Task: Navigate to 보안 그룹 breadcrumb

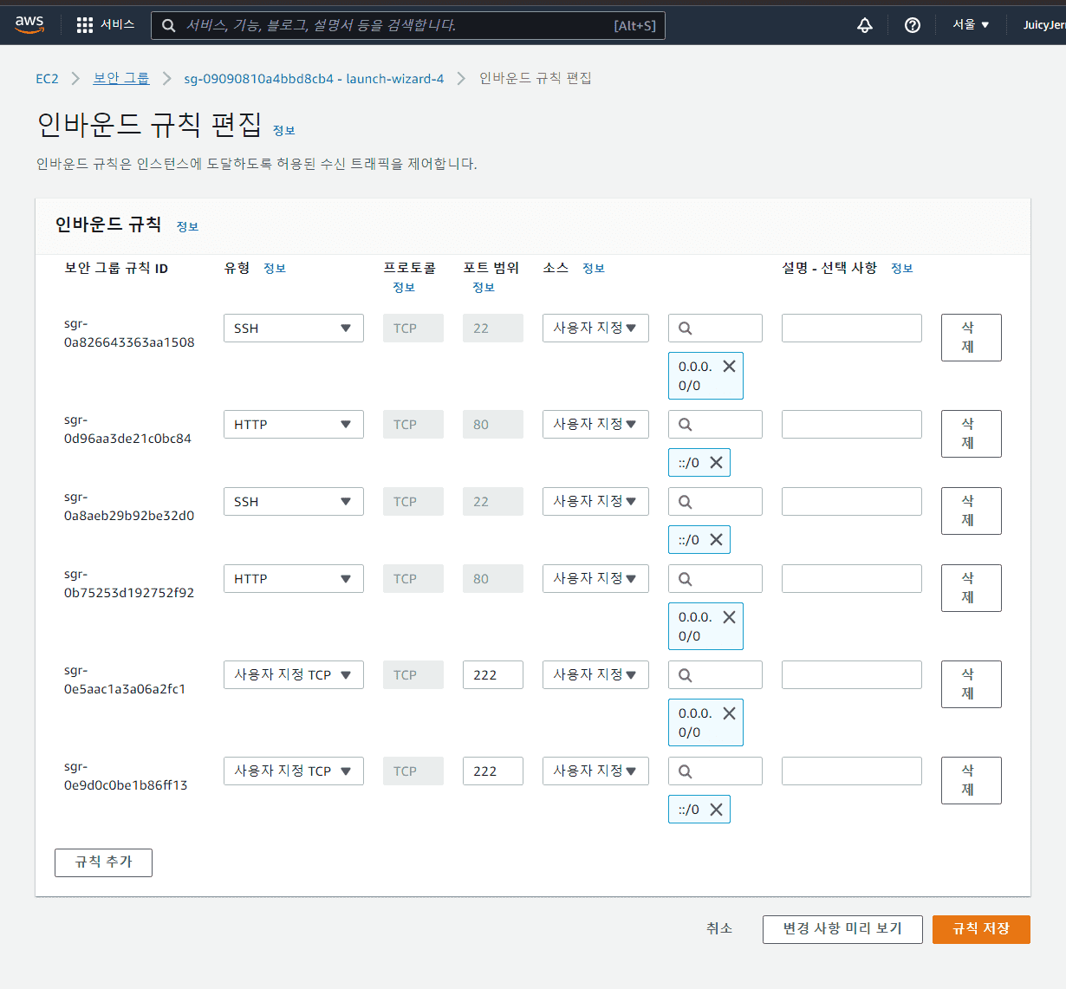Action: [x=121, y=79]
